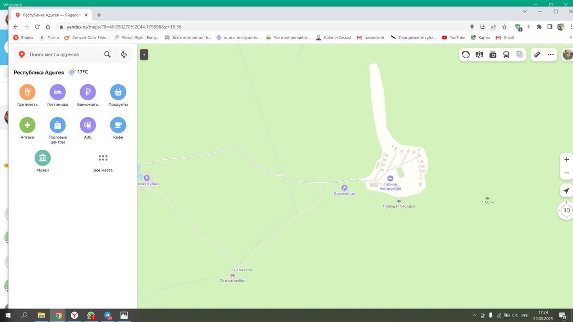Open the green shield ad blocker extension
573x322 pixels.
click(x=519, y=27)
